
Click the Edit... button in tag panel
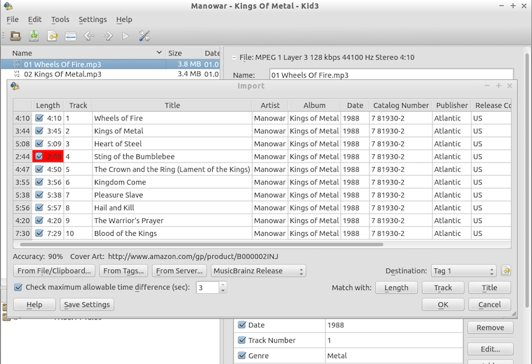pos(490,349)
